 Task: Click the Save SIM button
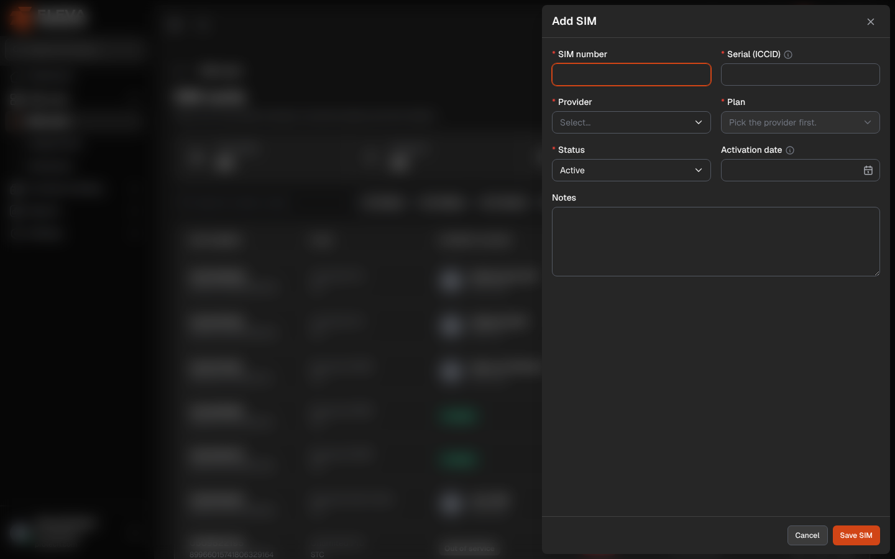point(856,535)
